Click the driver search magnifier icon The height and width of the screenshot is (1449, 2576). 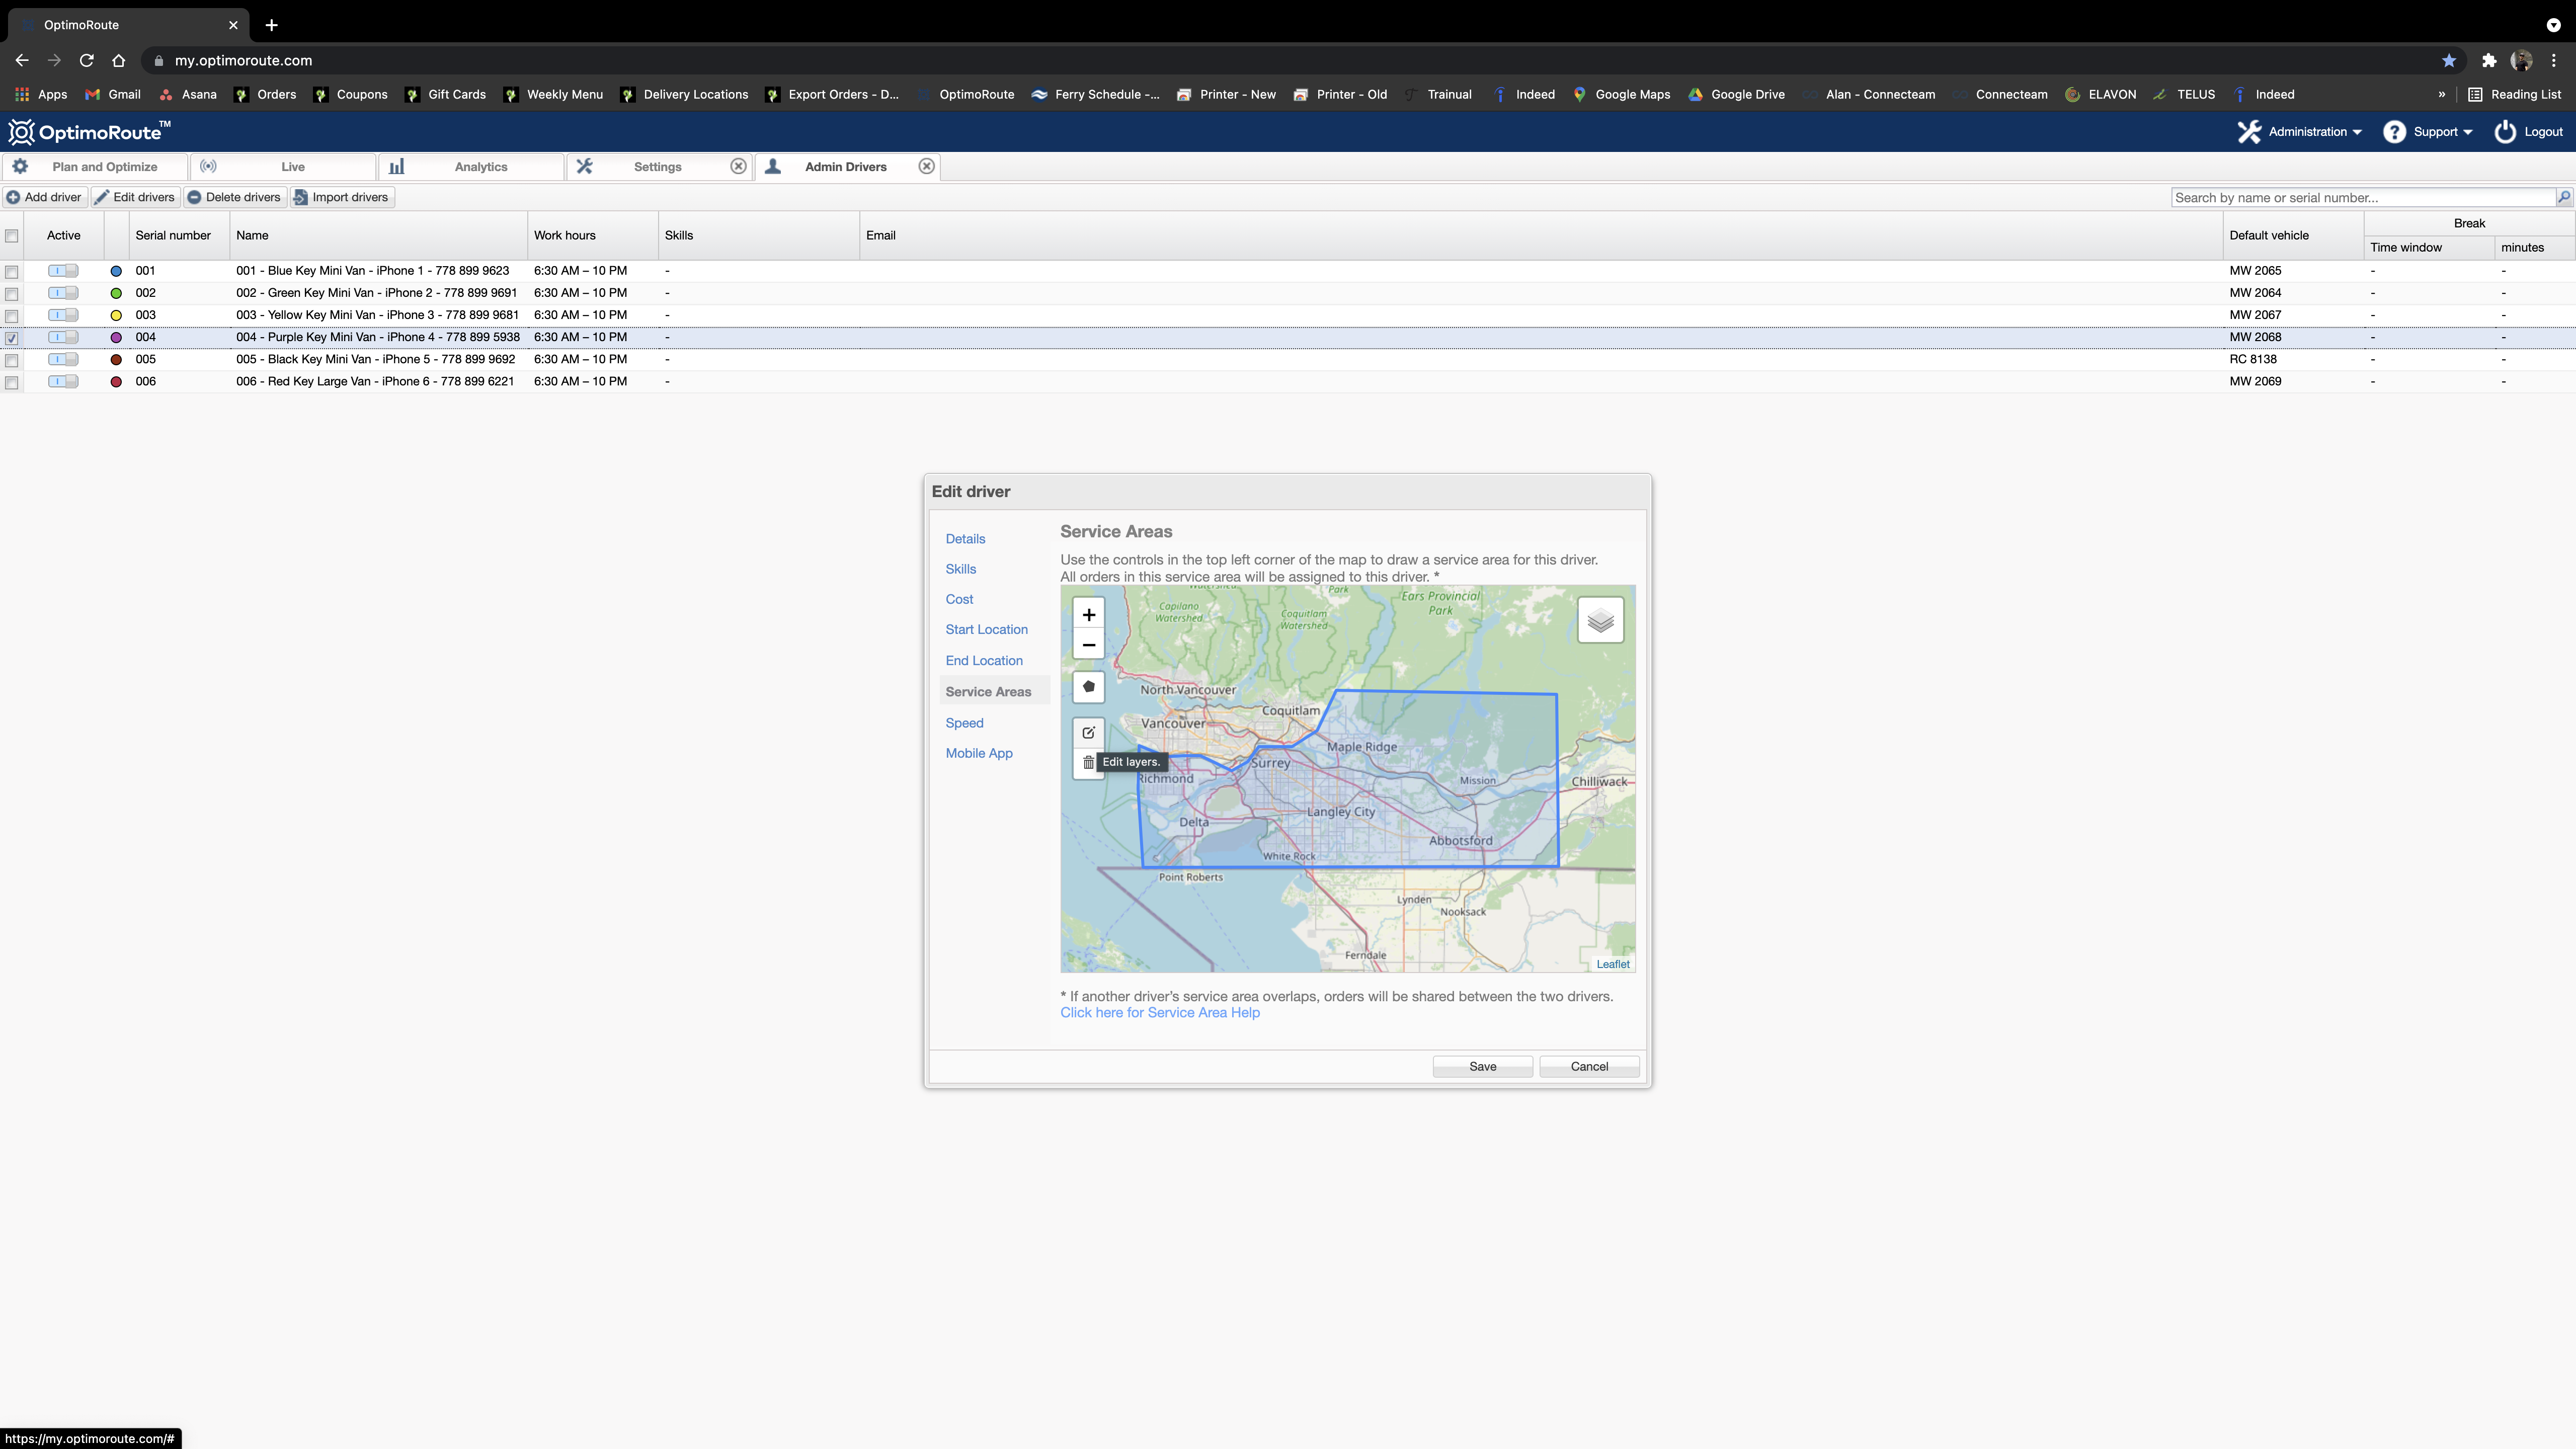click(x=2563, y=197)
